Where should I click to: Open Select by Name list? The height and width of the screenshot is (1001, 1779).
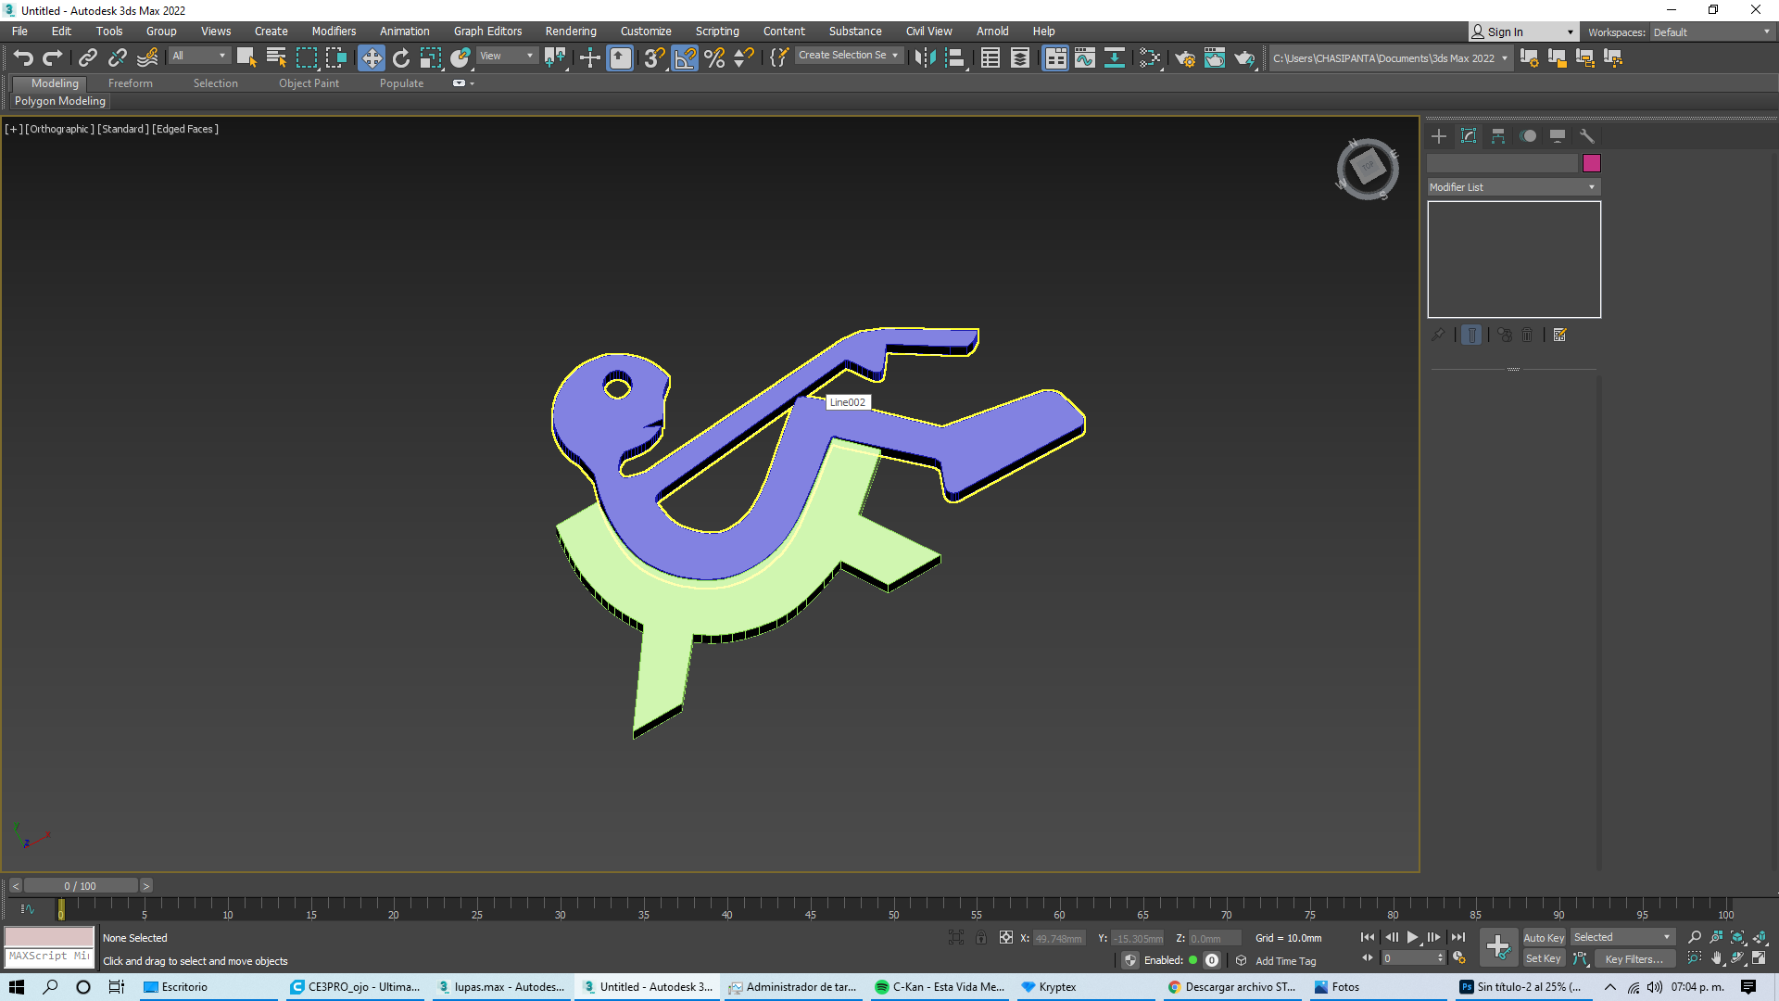pyautogui.click(x=276, y=58)
